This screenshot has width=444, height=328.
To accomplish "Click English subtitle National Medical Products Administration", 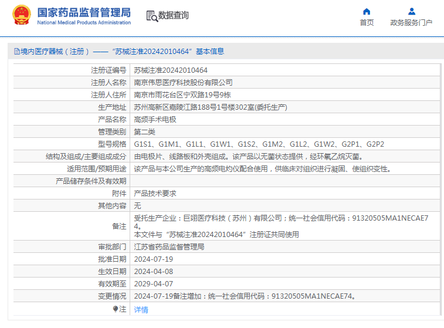I will pyautogui.click(x=84, y=22).
